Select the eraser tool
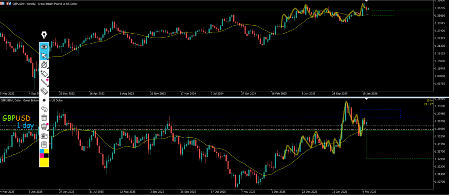The image size is (449, 195). [44, 91]
